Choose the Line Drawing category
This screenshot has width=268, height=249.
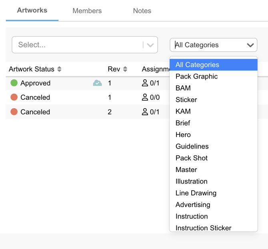click(196, 193)
